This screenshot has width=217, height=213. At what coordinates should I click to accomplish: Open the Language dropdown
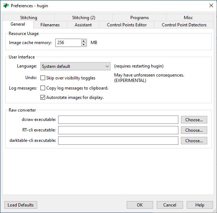(x=75, y=66)
